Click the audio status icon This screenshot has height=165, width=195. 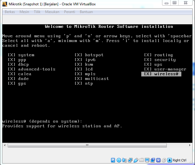point(124,160)
